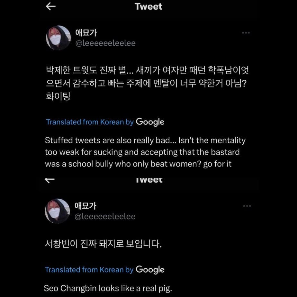Open the three-dot more menu on the Seo Changbin tweet
Screen dimensions: 297x297
tap(247, 206)
